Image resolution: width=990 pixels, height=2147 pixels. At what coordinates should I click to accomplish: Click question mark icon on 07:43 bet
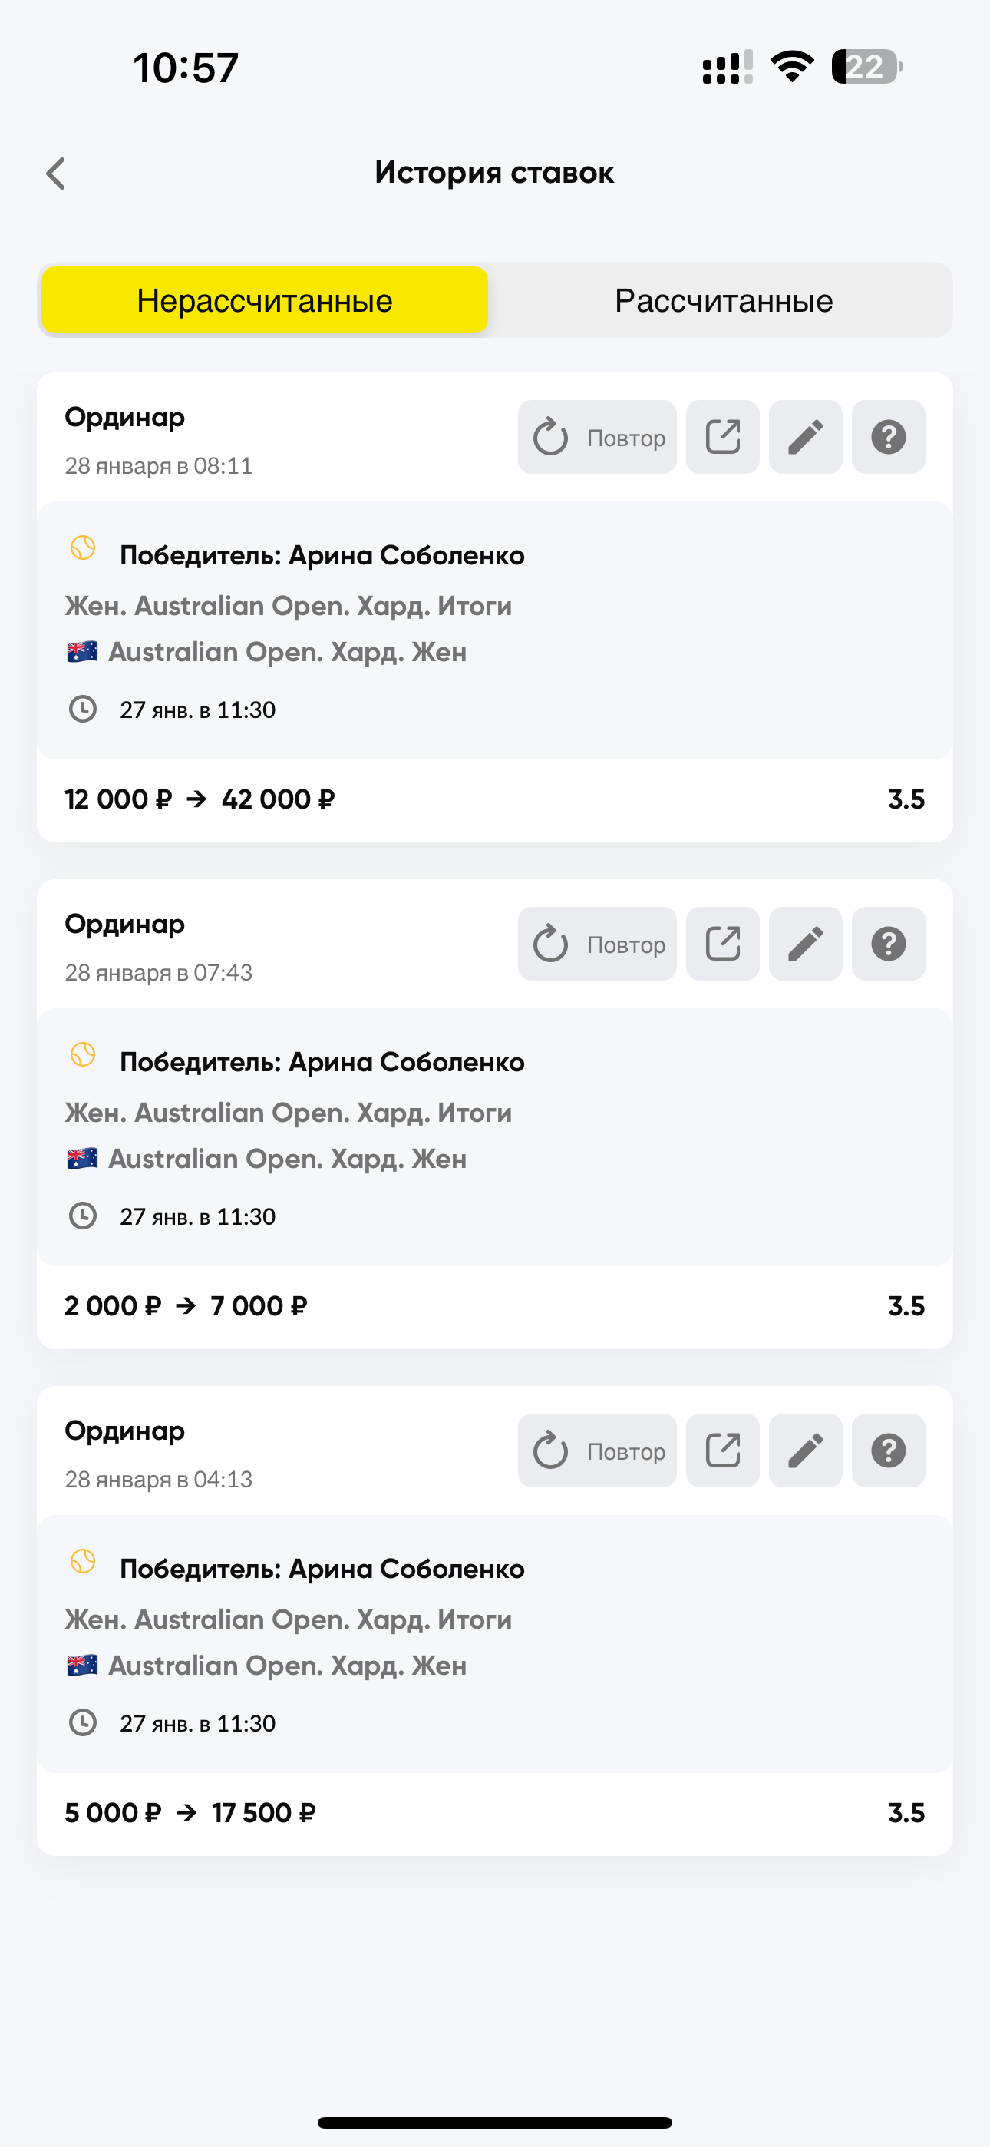889,944
